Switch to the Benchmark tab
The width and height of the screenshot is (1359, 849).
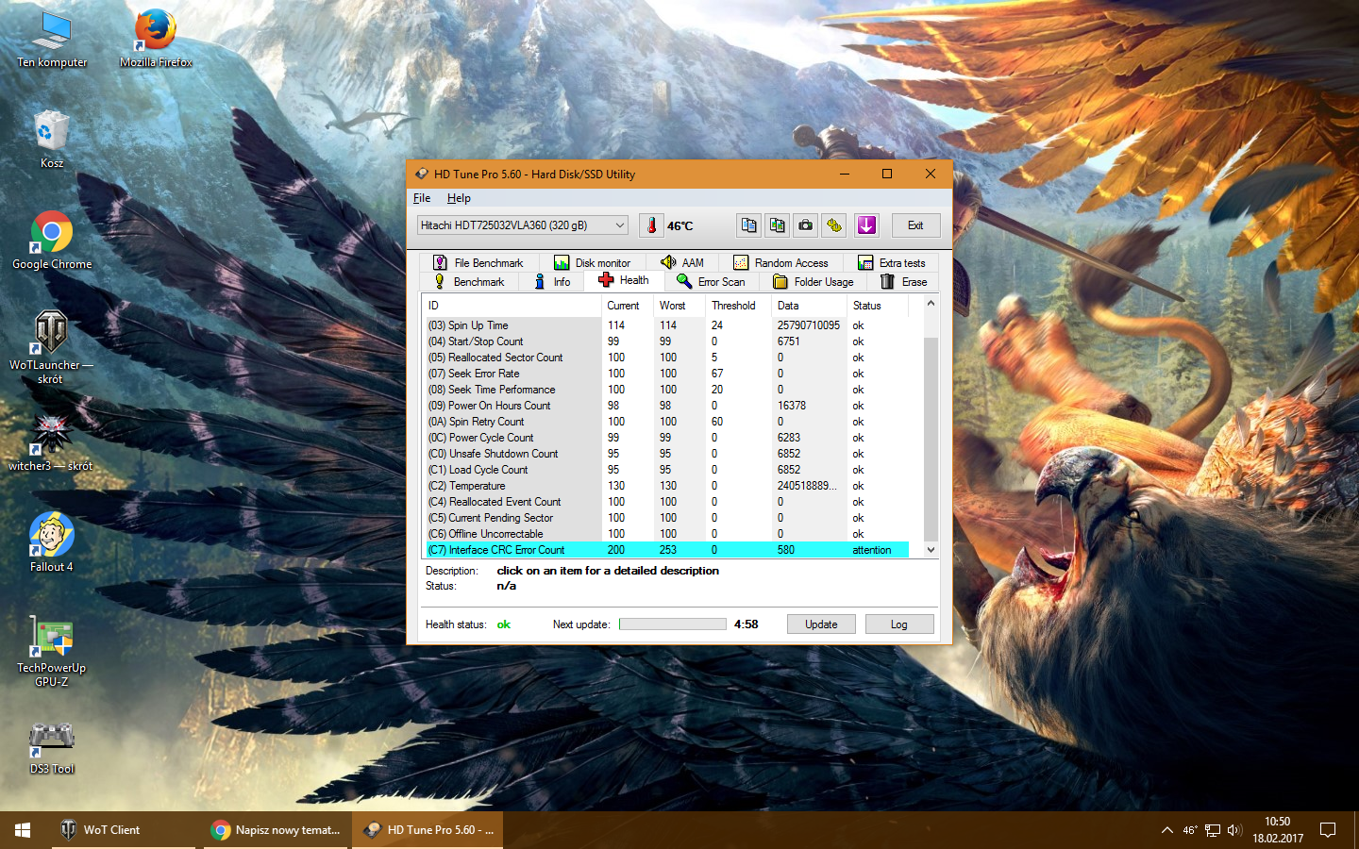469,281
